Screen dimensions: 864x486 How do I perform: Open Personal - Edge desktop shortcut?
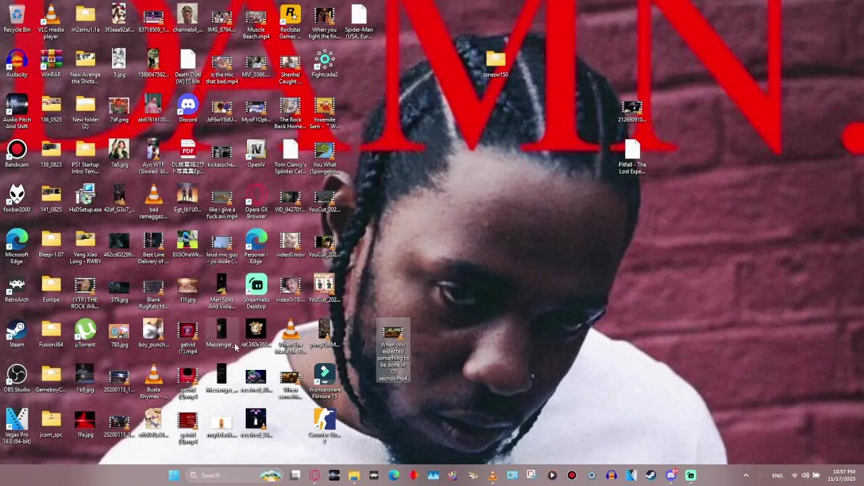tap(256, 246)
